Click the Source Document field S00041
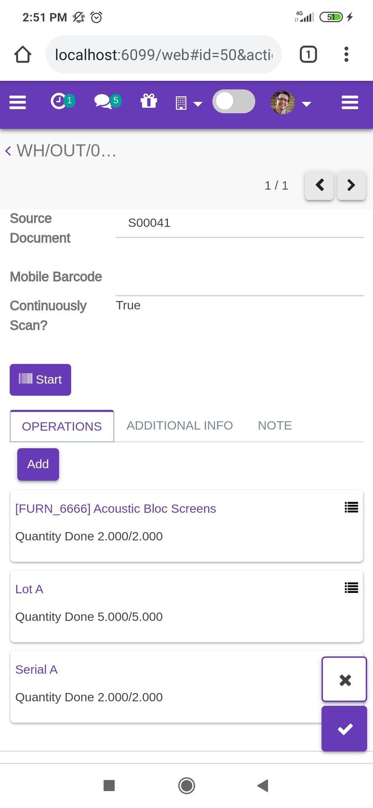This screenshot has width=373, height=808. coord(240,223)
